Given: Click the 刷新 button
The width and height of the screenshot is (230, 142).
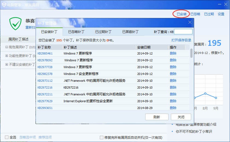Looking at the screenshot, I should (x=157, y=117).
